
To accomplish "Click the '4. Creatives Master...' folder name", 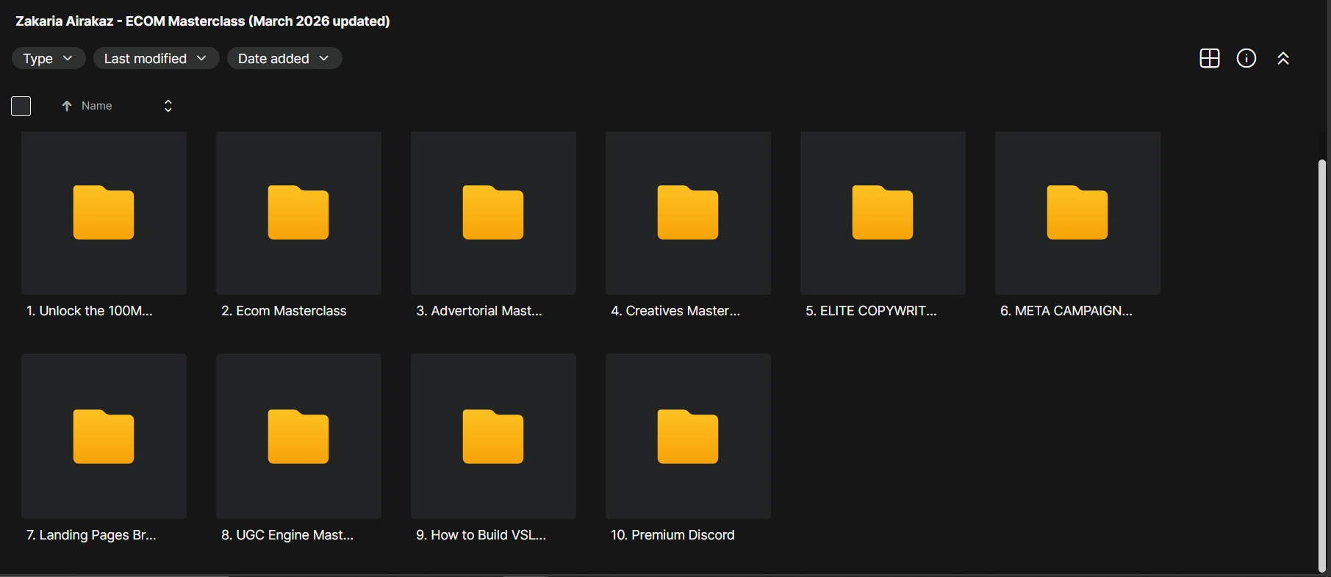I will [675, 311].
